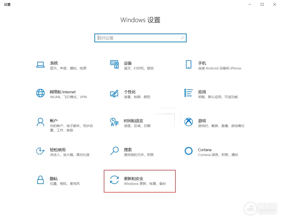Viewport: 281px width, 219px height.
Task: Click the text 显示、声音、通知、电源
Action: click(x=68, y=68)
